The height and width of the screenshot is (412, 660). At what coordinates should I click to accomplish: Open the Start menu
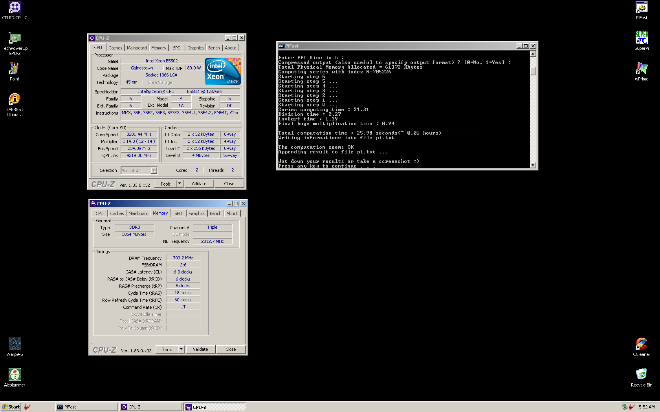coord(11,407)
